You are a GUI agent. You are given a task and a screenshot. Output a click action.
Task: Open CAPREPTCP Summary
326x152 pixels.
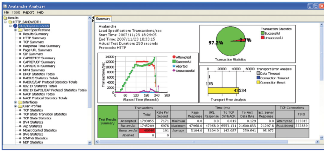coord(39,58)
